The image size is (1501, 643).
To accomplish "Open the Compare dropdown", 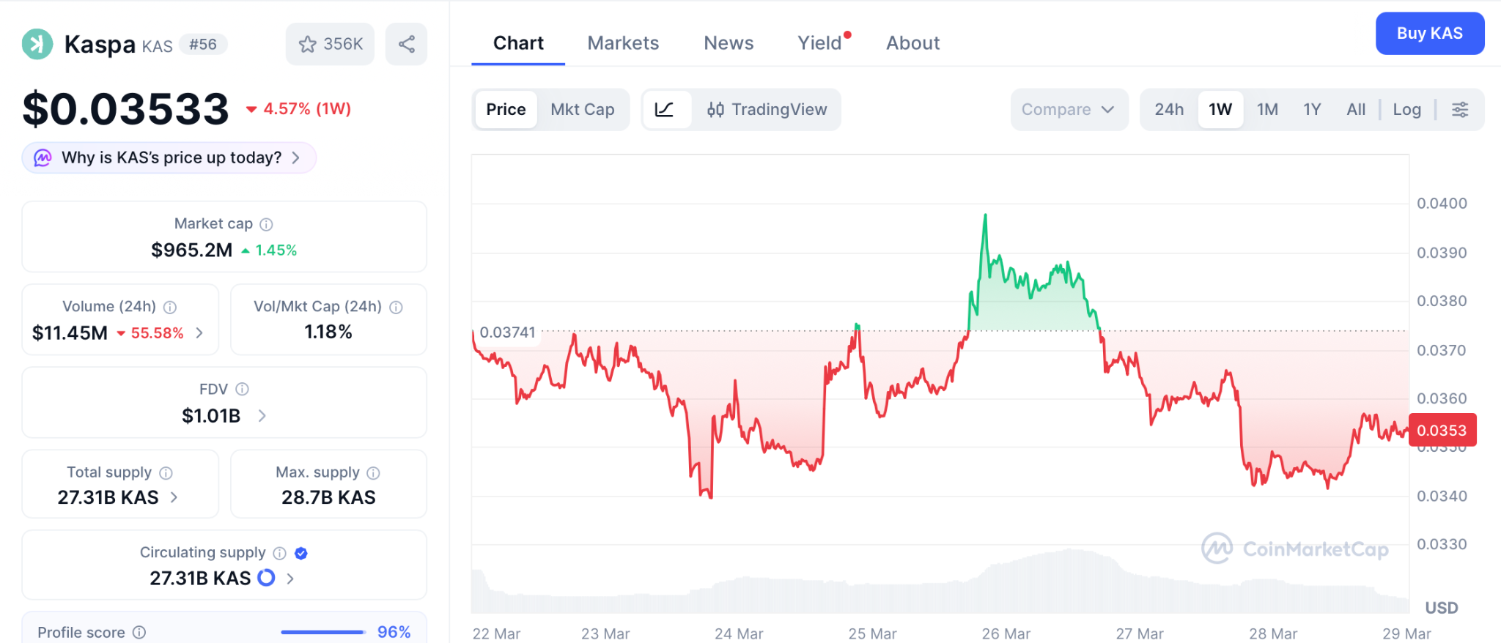I will pyautogui.click(x=1068, y=110).
